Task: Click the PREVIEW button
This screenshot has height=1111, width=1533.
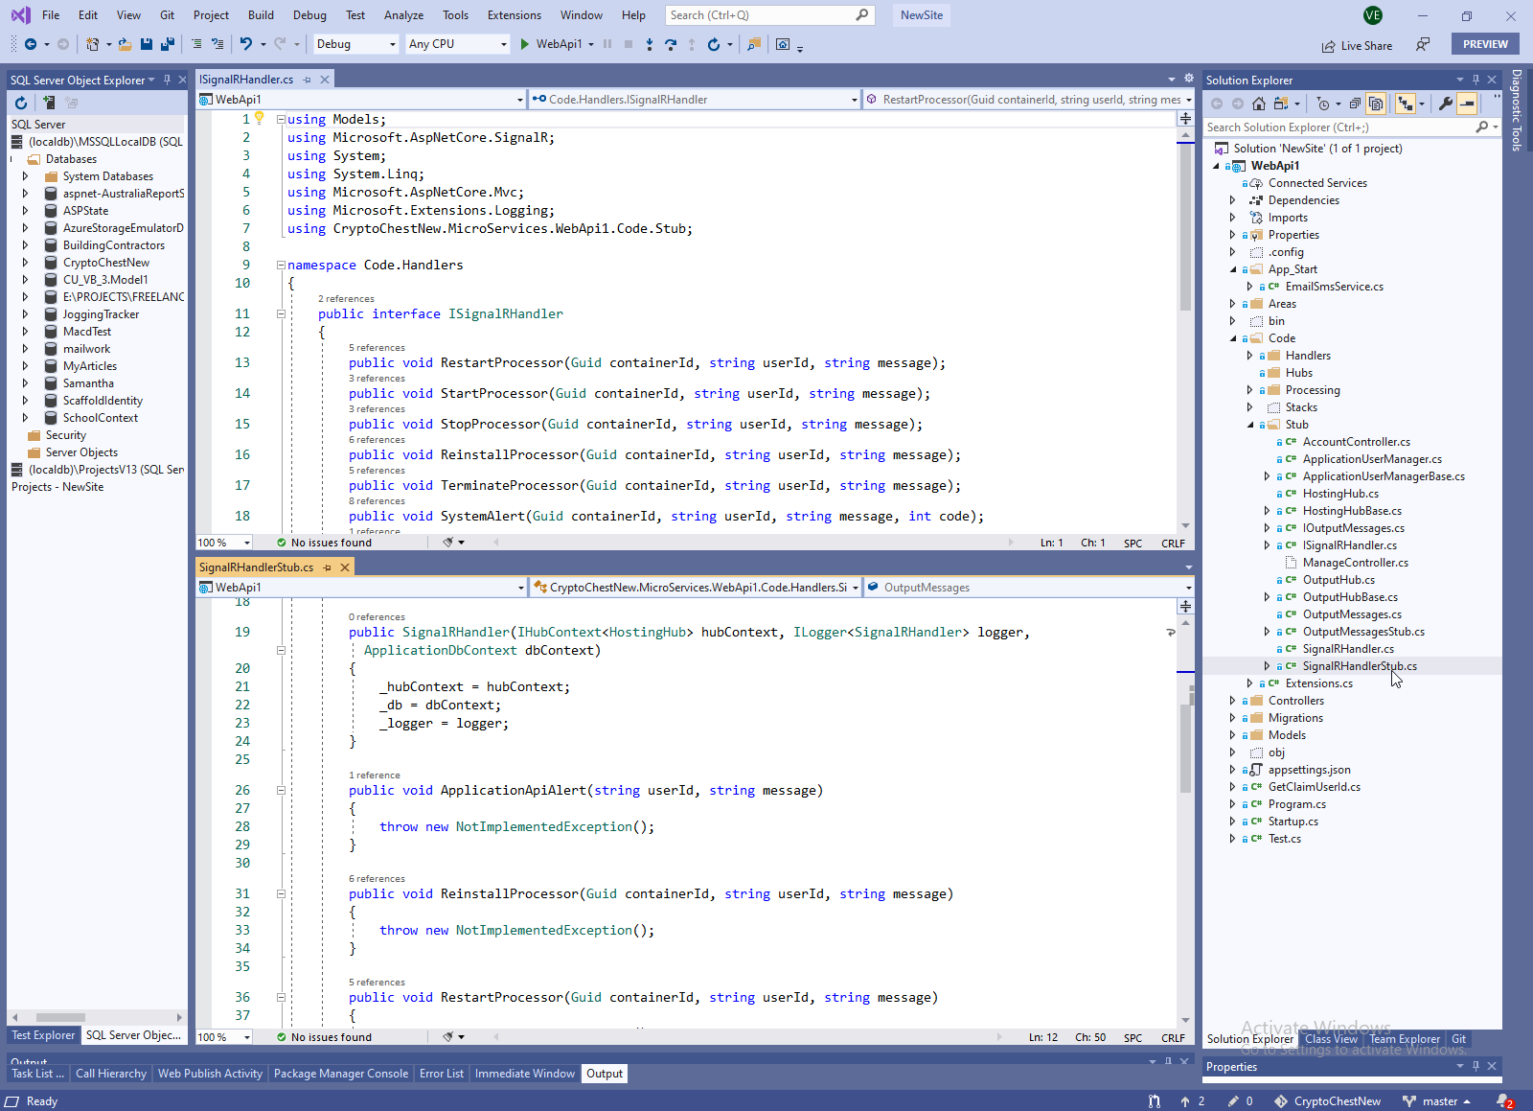Action: pos(1485,44)
